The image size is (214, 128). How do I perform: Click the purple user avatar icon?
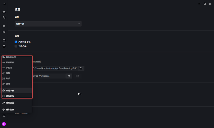pos(4,124)
